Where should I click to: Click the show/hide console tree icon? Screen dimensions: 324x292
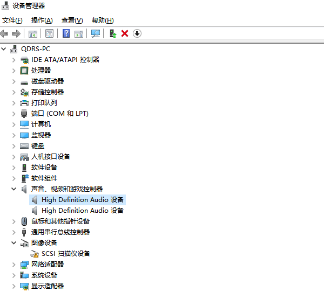point(32,33)
